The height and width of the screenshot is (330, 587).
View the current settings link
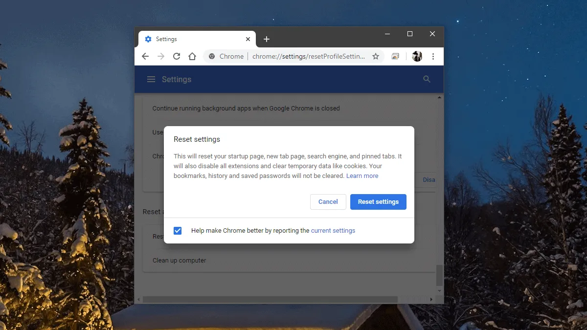pos(333,230)
